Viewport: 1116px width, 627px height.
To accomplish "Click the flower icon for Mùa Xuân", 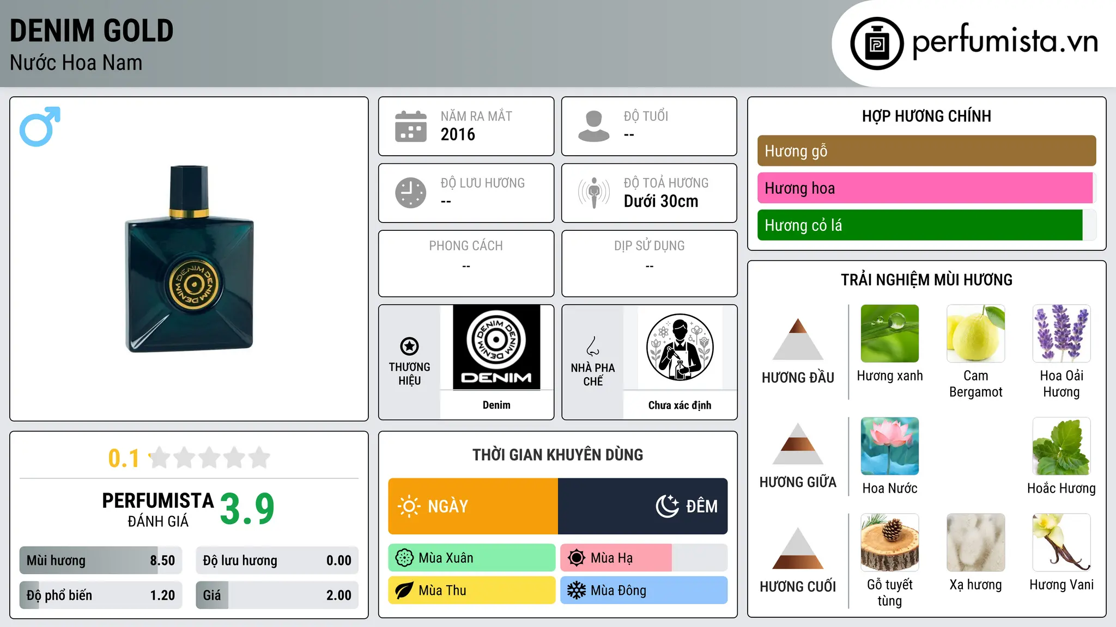I will coord(404,558).
